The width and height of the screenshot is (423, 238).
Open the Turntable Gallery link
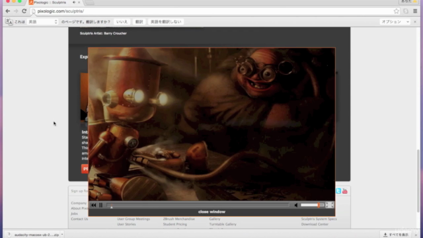point(223,224)
